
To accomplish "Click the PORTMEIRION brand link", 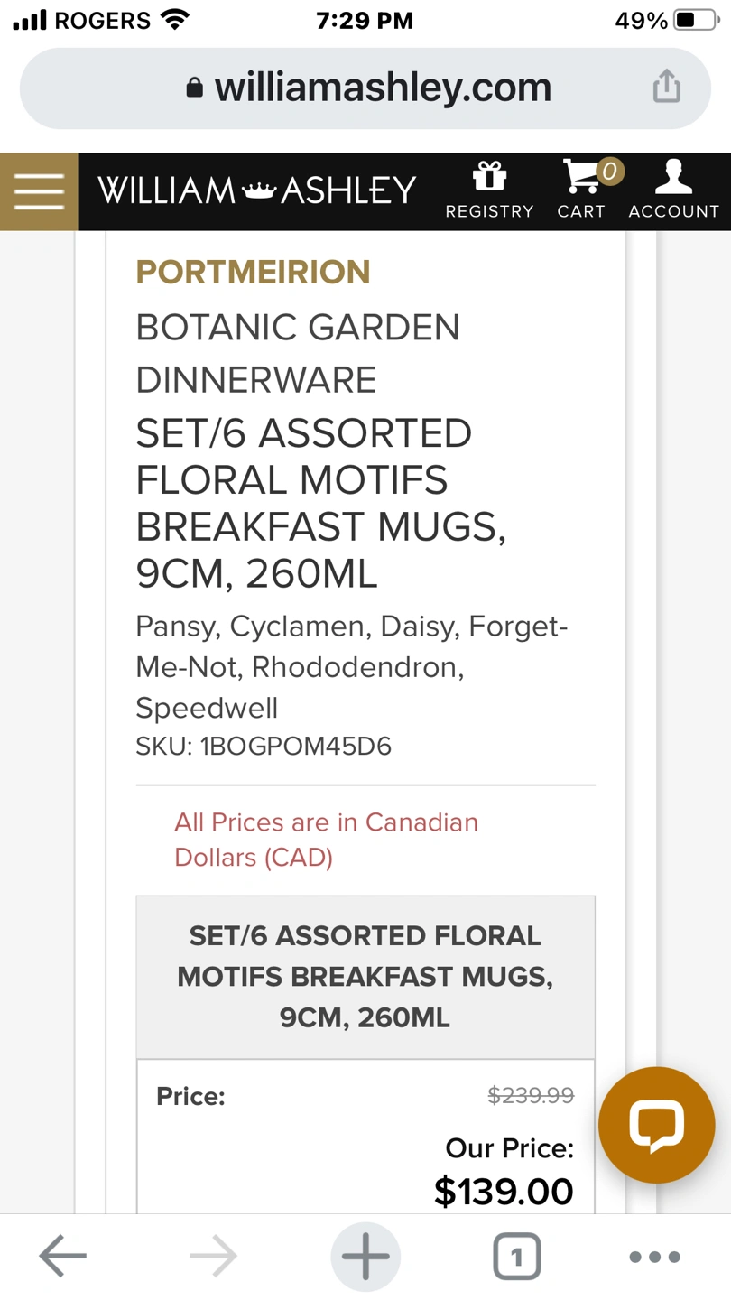I will click(253, 272).
